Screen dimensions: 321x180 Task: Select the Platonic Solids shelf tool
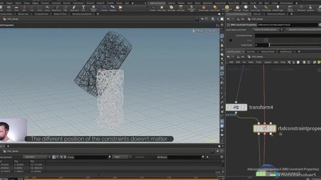94,8
